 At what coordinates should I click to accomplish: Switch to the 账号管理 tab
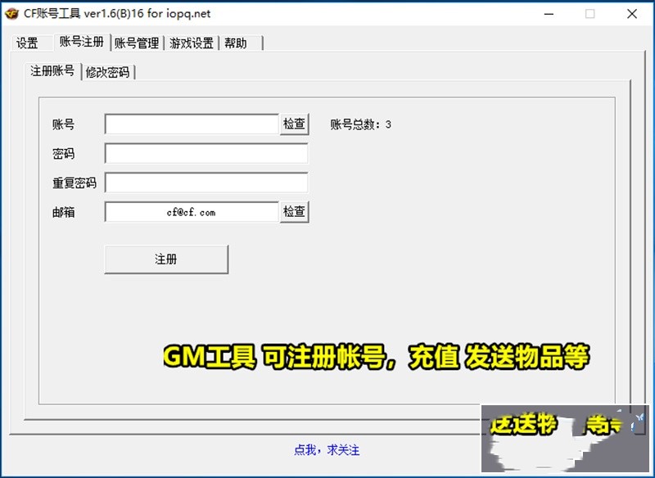(x=137, y=43)
